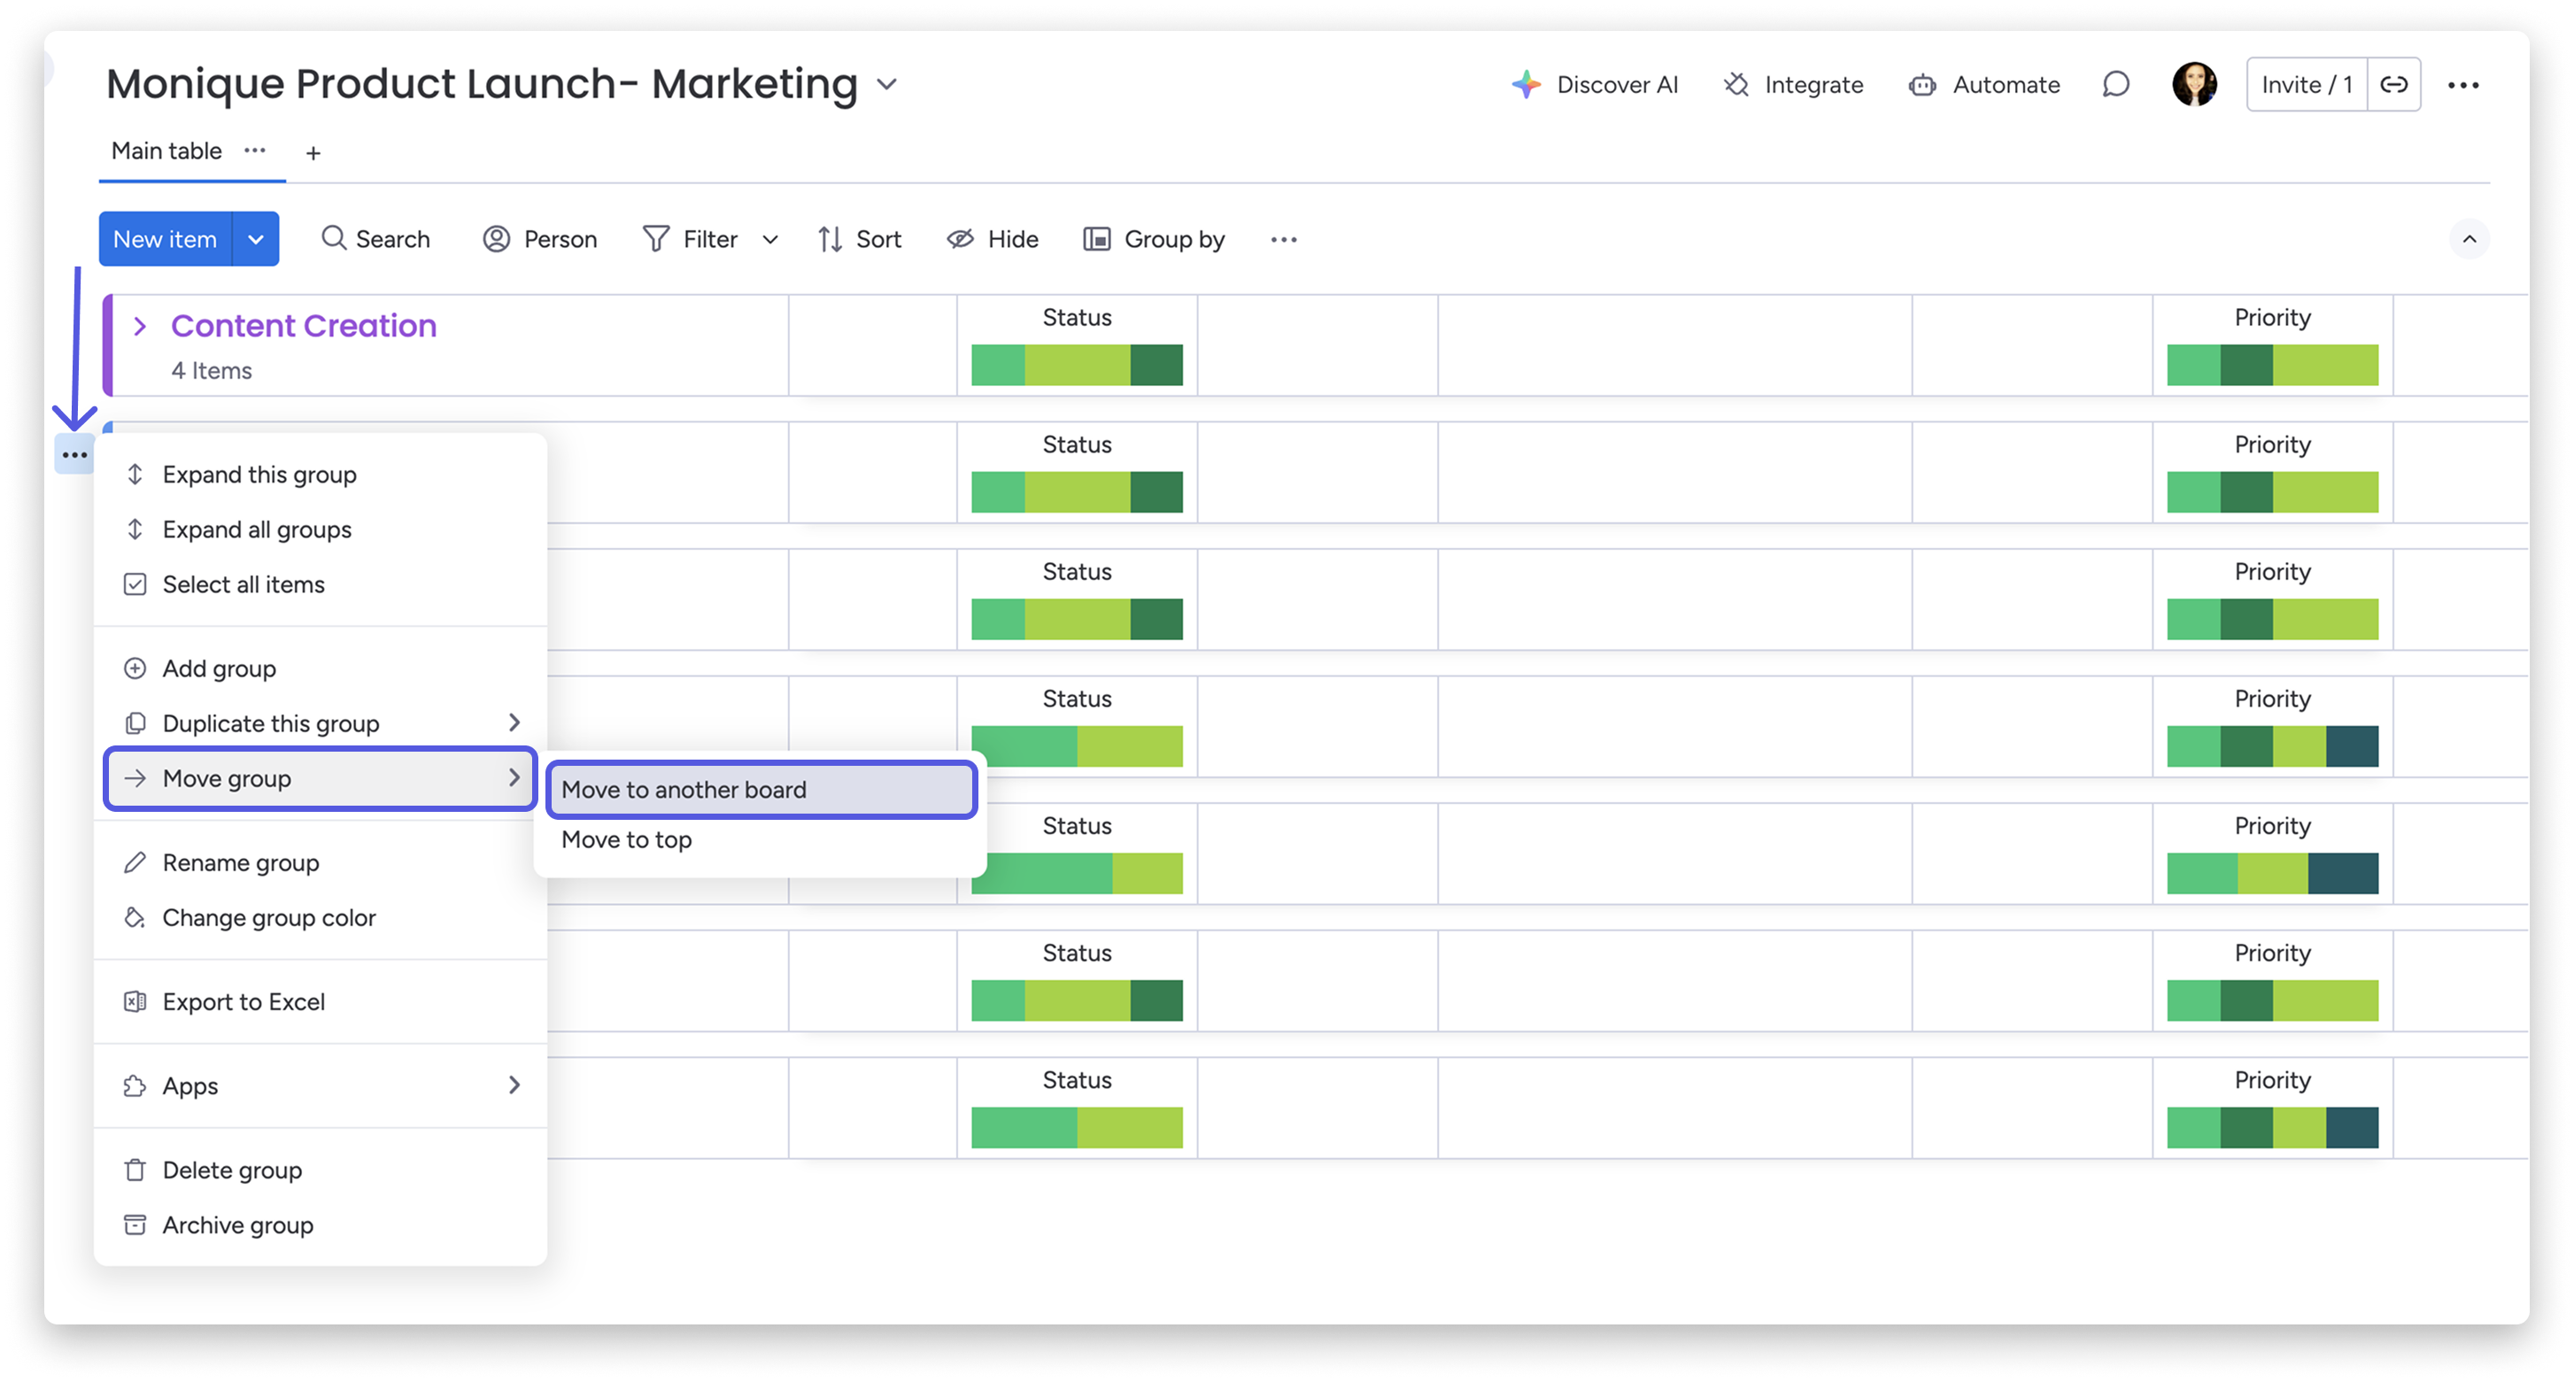Open board options three-dot menu at top right

coord(2463,85)
